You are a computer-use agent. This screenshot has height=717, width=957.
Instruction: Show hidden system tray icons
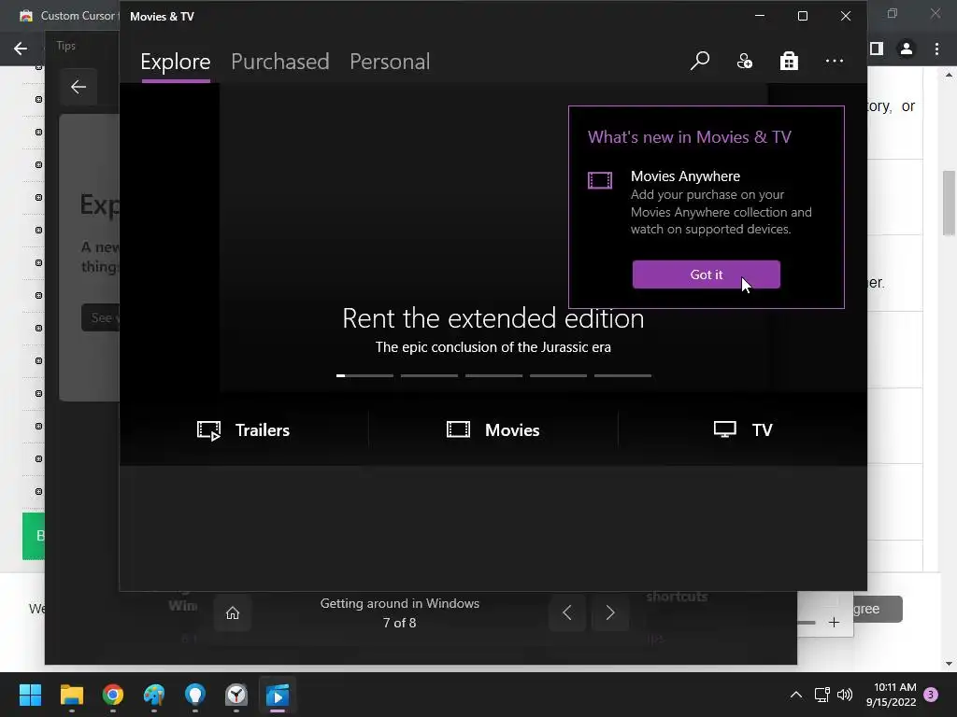coord(796,695)
